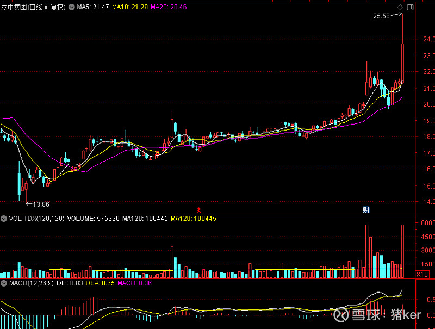Click the magenta MACD: 0.36 value

pyautogui.click(x=134, y=283)
